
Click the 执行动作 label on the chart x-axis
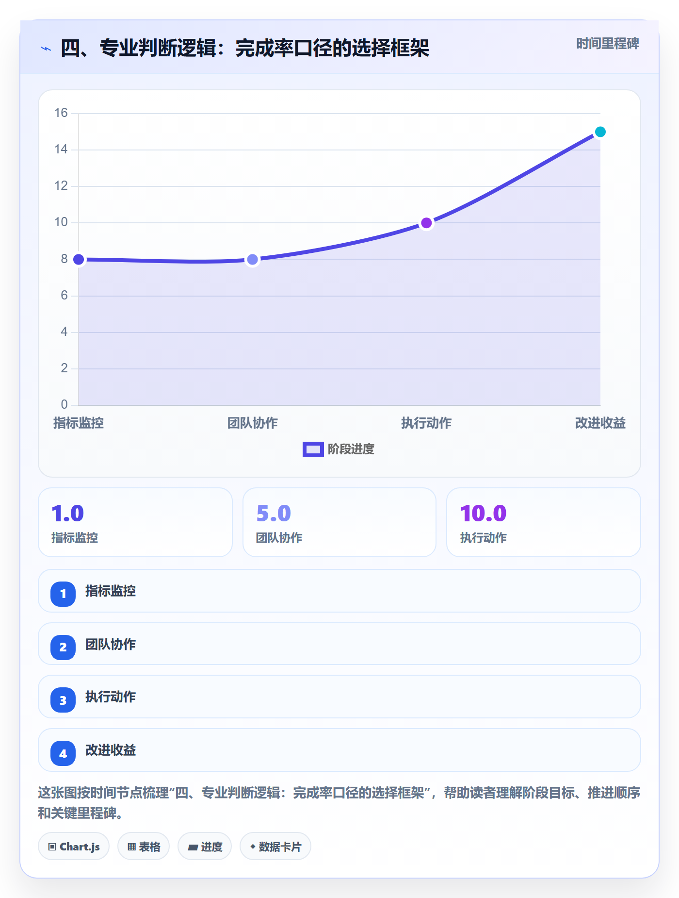tap(426, 423)
